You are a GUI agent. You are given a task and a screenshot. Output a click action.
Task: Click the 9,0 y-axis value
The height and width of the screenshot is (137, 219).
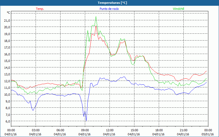click(8, 101)
